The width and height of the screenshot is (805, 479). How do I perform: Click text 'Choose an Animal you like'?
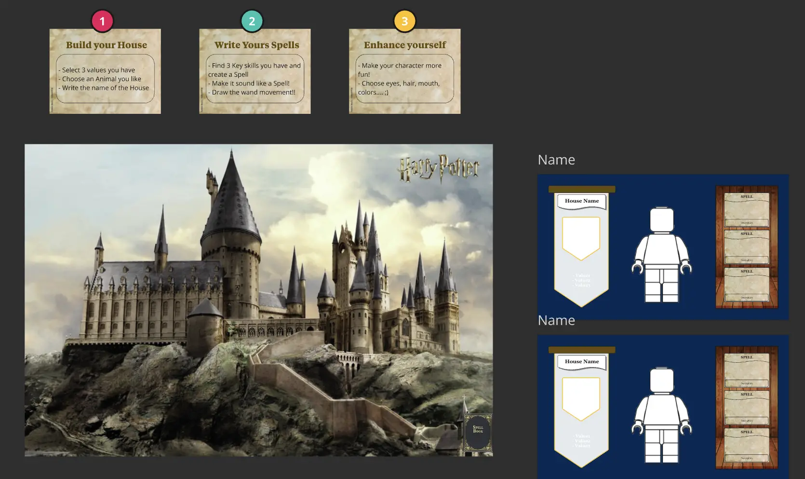102,79
